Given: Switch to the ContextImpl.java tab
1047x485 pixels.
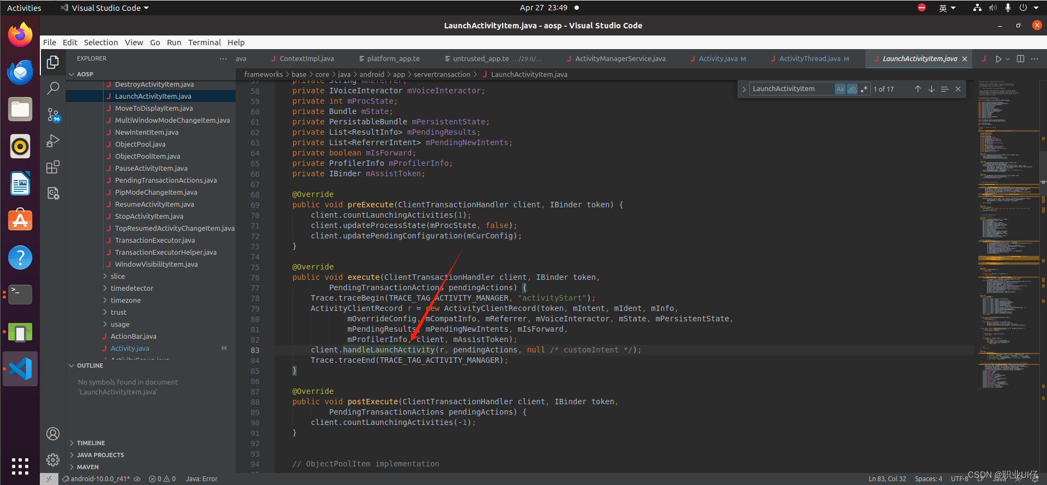Looking at the screenshot, I should pos(307,59).
